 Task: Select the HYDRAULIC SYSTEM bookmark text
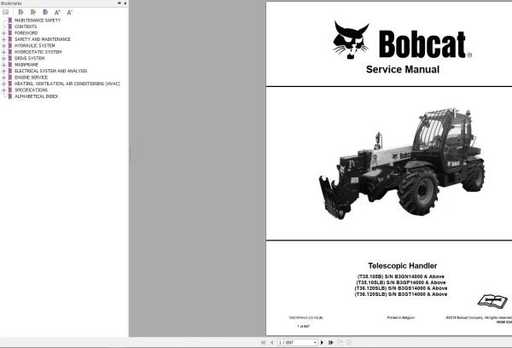pos(35,46)
